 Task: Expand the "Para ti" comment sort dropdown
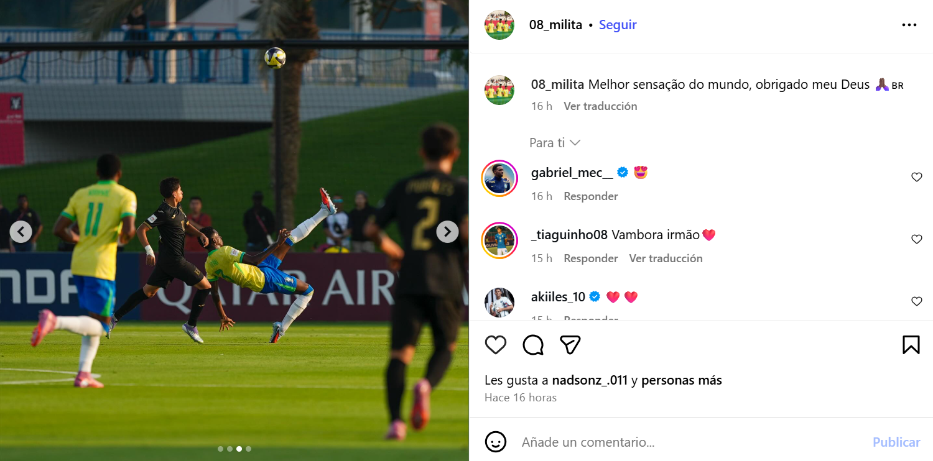coord(555,143)
